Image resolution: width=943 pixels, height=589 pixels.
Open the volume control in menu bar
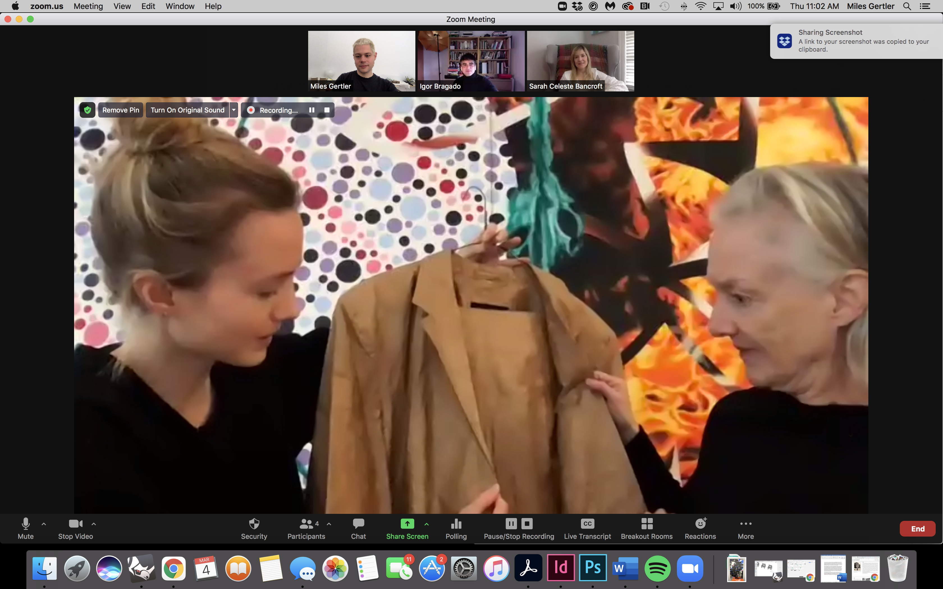click(x=735, y=6)
